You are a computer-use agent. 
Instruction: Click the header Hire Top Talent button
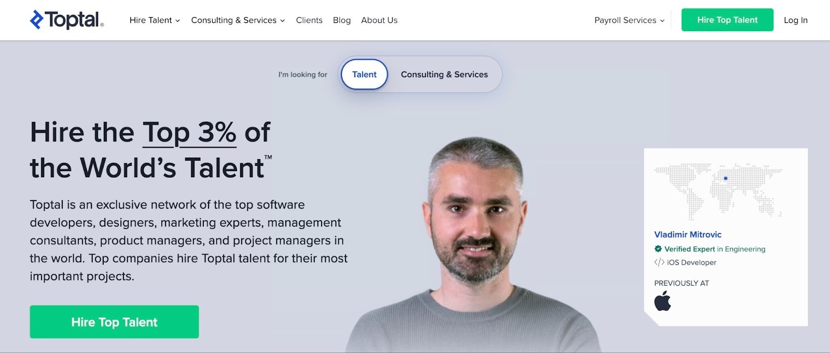(727, 20)
